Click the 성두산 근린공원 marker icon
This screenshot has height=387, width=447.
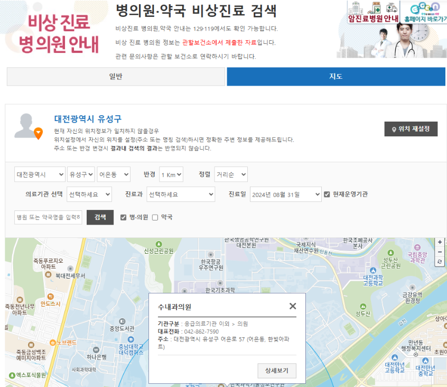pos(390,253)
